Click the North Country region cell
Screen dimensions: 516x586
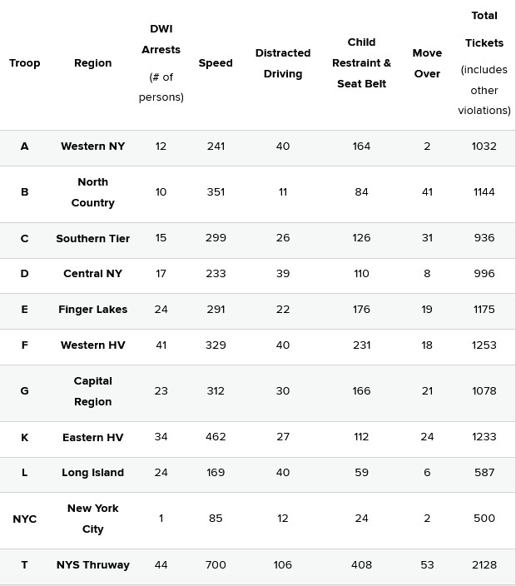92,192
